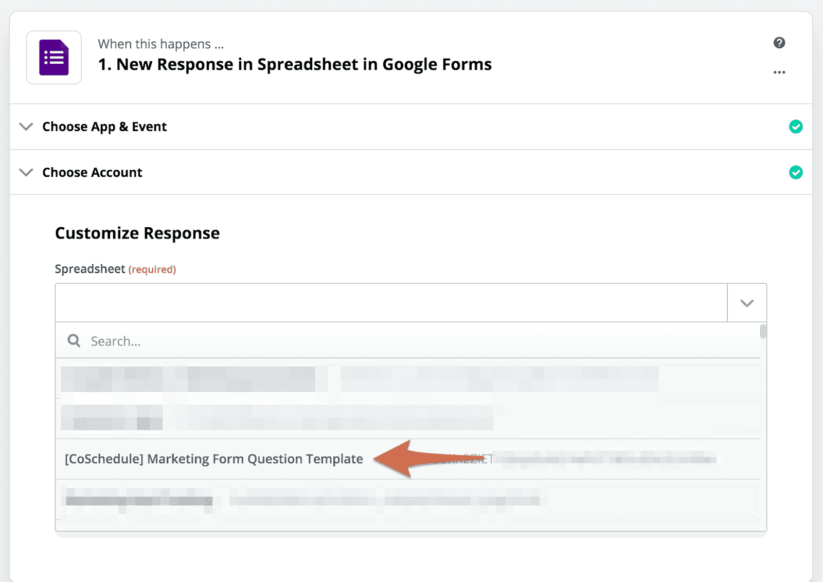
Task: Click the required label next to Spreadsheet
Action: click(x=152, y=269)
